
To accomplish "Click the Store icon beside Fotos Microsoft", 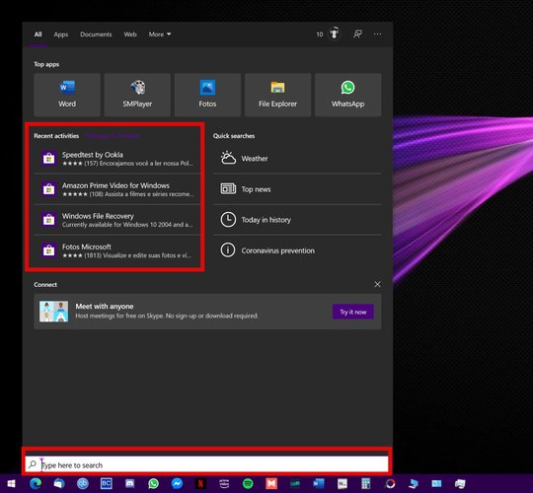I will click(x=48, y=250).
